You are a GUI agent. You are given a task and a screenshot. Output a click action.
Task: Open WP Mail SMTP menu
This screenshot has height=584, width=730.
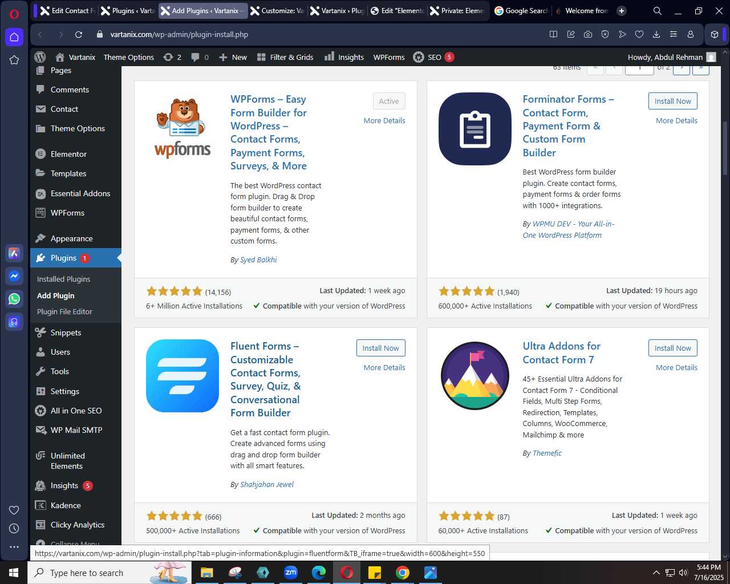click(x=75, y=430)
